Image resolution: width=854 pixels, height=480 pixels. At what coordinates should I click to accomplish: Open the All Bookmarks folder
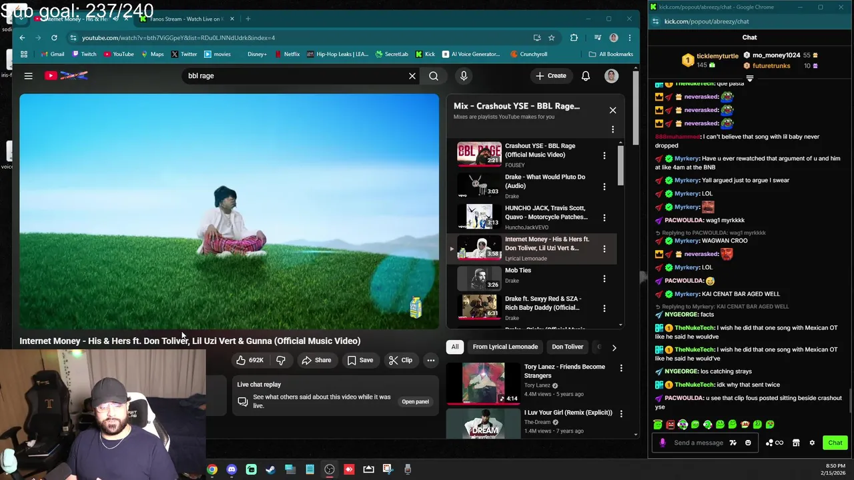point(610,54)
